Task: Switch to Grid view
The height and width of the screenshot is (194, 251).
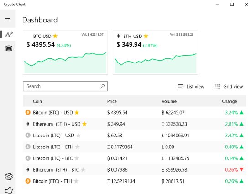Action: pos(229,86)
